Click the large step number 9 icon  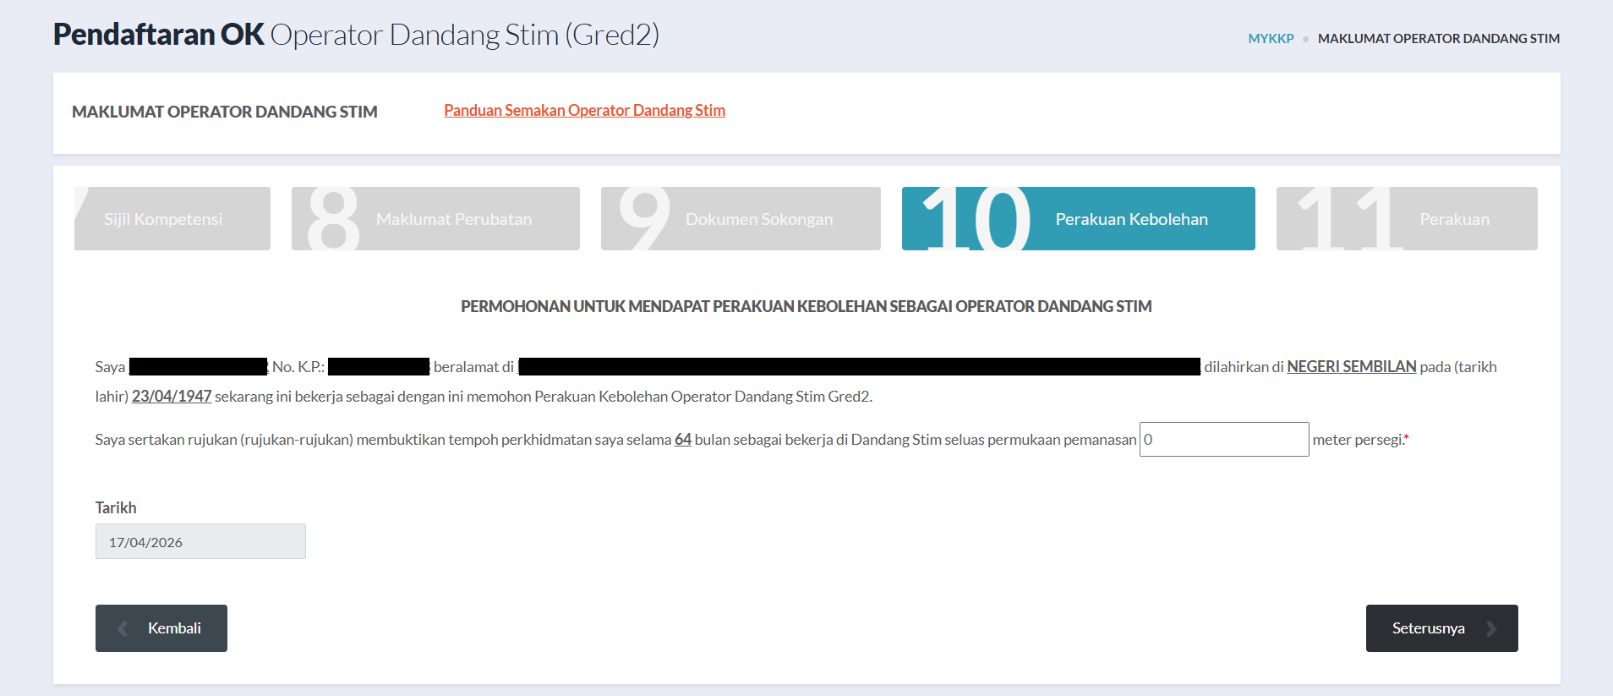pyautogui.click(x=644, y=219)
